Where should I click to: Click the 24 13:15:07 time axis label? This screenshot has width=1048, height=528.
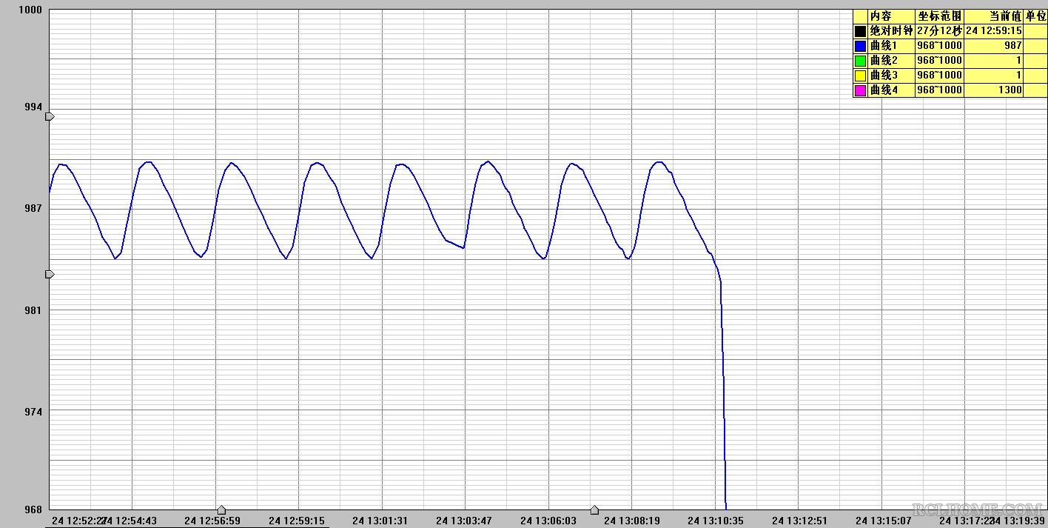(884, 521)
